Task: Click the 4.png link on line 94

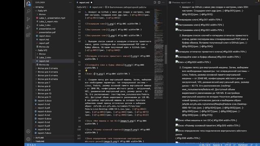Action: point(100,74)
